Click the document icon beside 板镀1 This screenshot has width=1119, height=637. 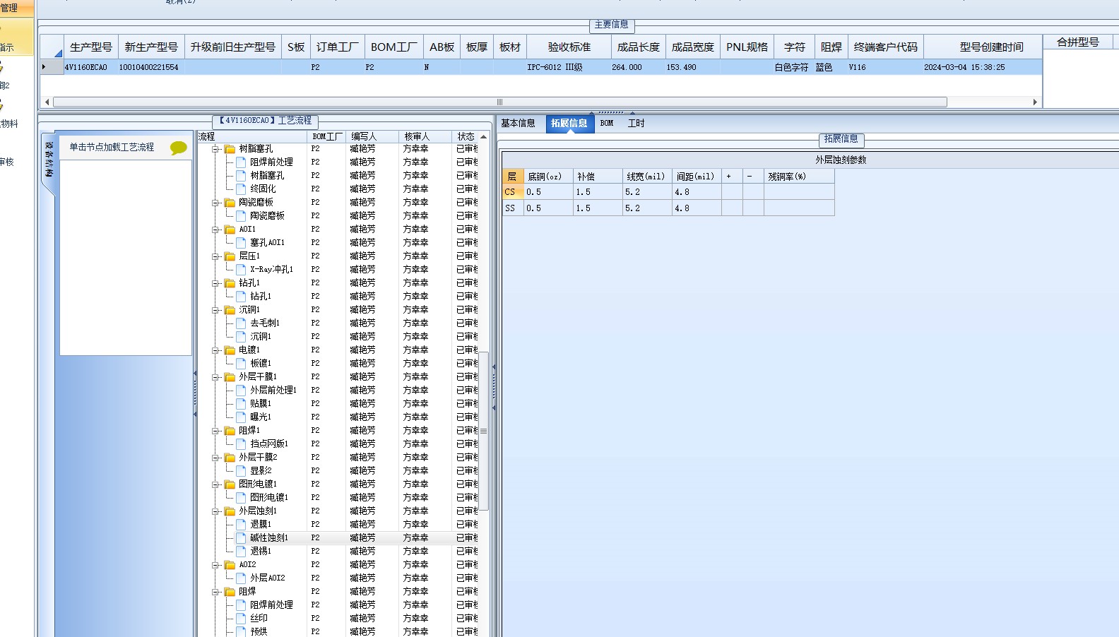click(x=241, y=364)
